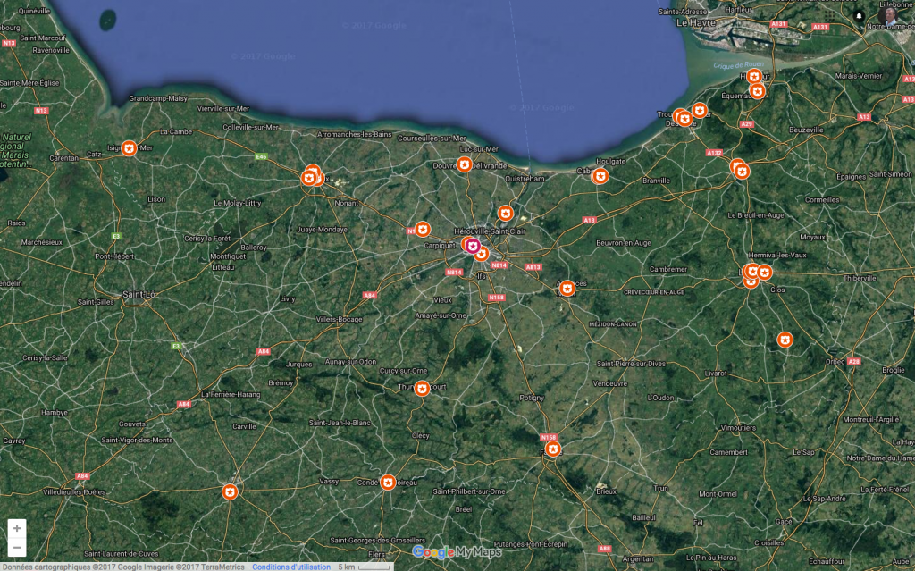Open the notifications bell
The height and width of the screenshot is (571, 915).
(x=860, y=16)
